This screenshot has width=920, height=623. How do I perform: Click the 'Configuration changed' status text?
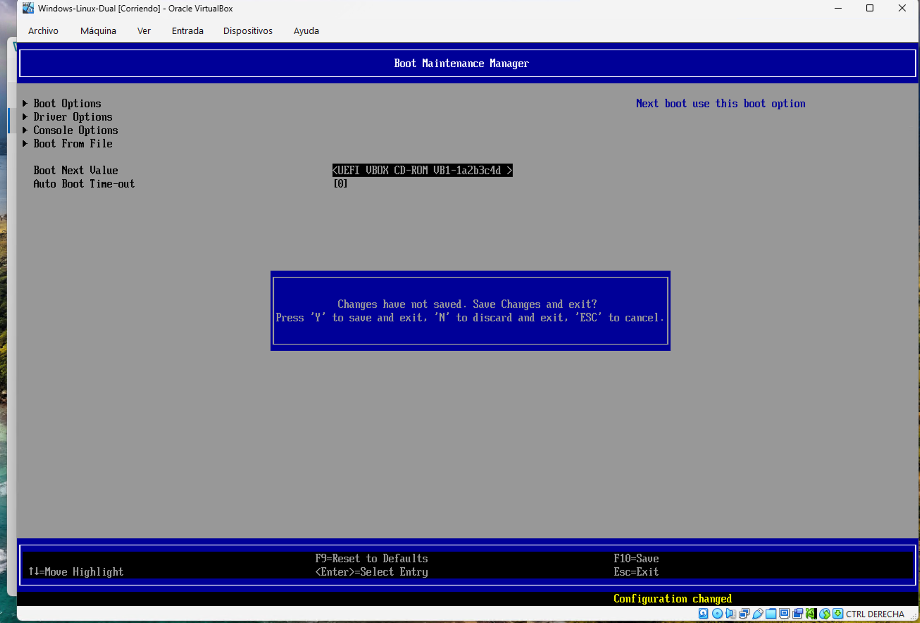[673, 599]
